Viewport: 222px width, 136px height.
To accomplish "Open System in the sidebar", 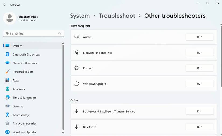I will click(x=33, y=46).
